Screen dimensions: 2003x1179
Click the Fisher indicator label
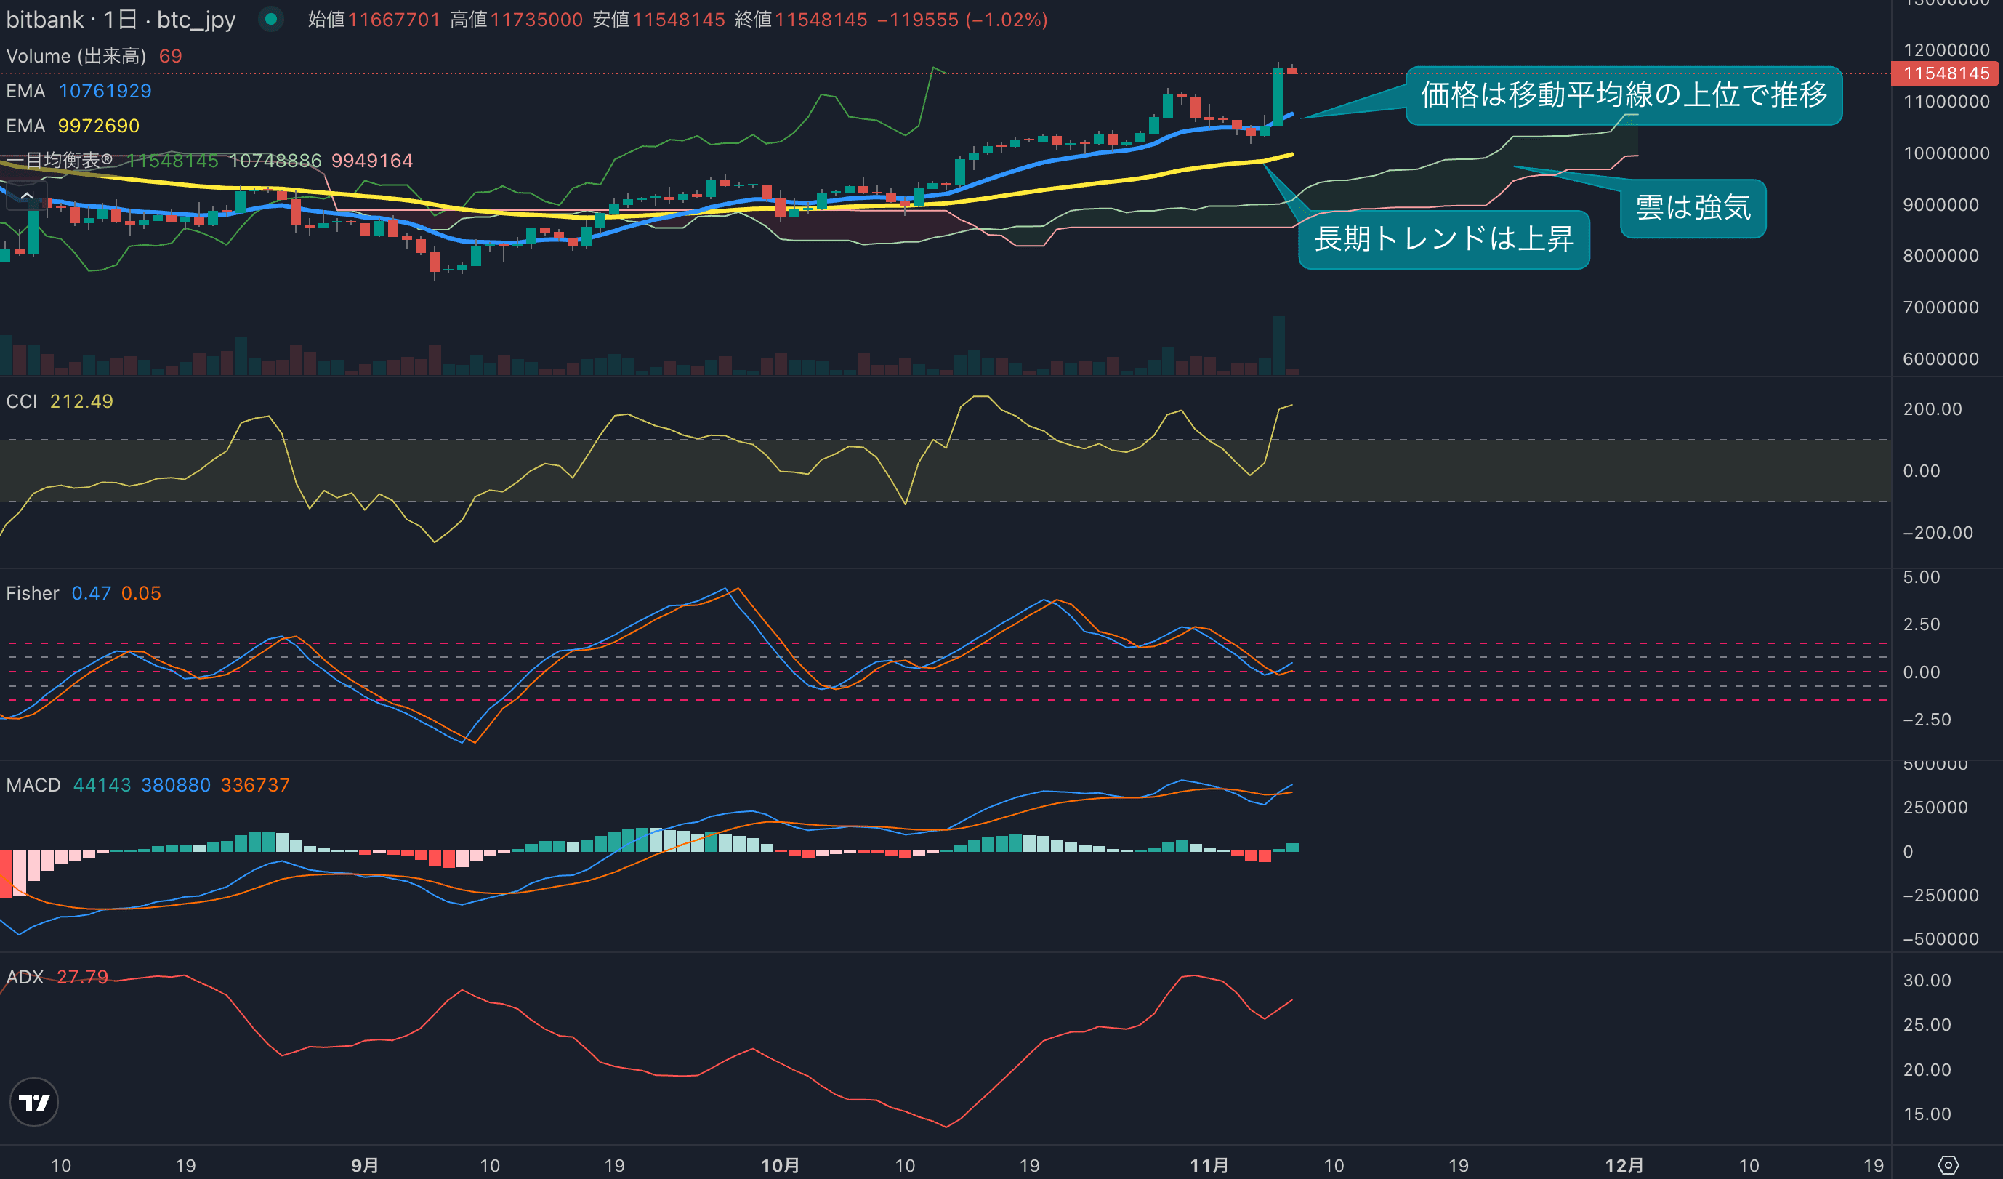pyautogui.click(x=33, y=593)
